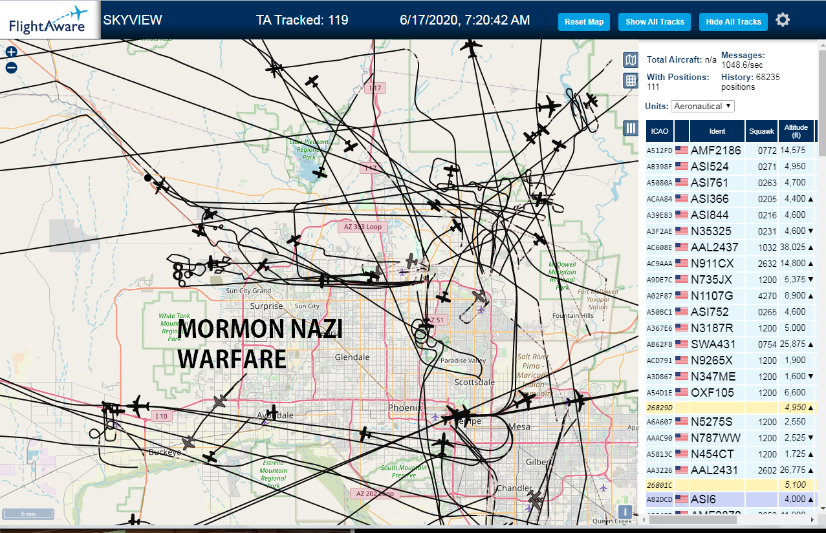Select aircraft N1107G
Screen dimensions: 826x533
pos(730,296)
